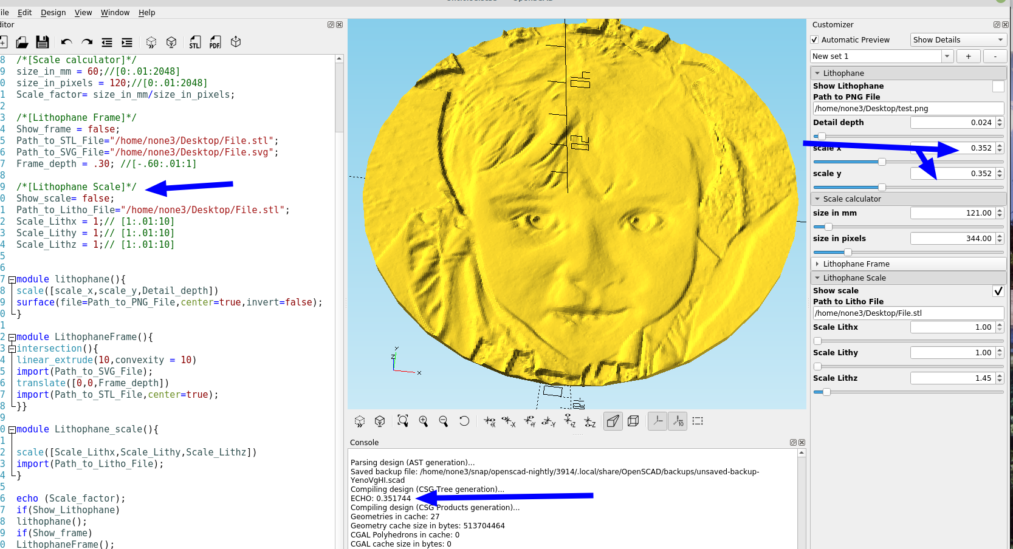Export the design as PDF
The width and height of the screenshot is (1013, 549).
[x=215, y=42]
